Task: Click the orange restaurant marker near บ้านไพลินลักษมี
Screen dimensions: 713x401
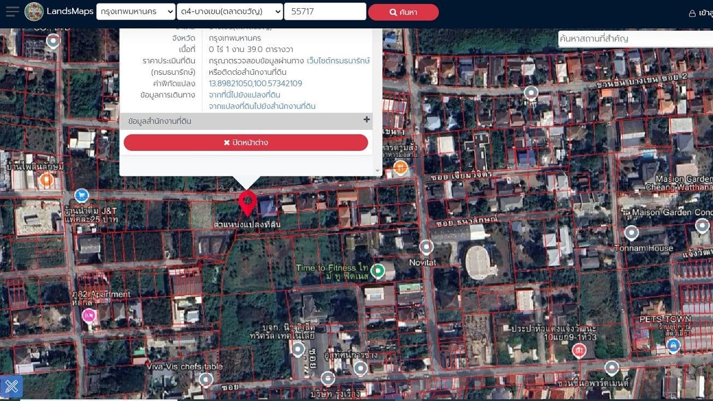Action: click(46, 179)
